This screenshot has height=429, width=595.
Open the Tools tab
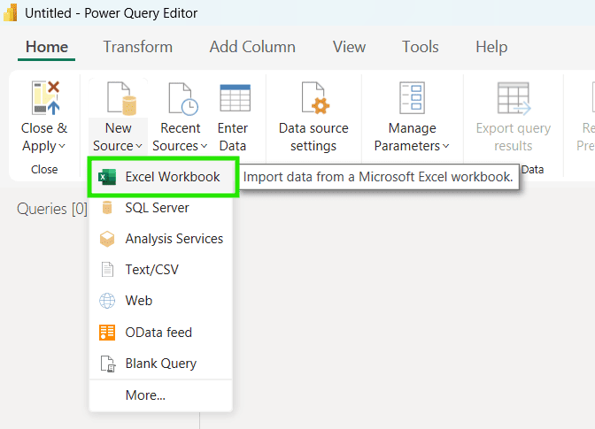click(420, 47)
